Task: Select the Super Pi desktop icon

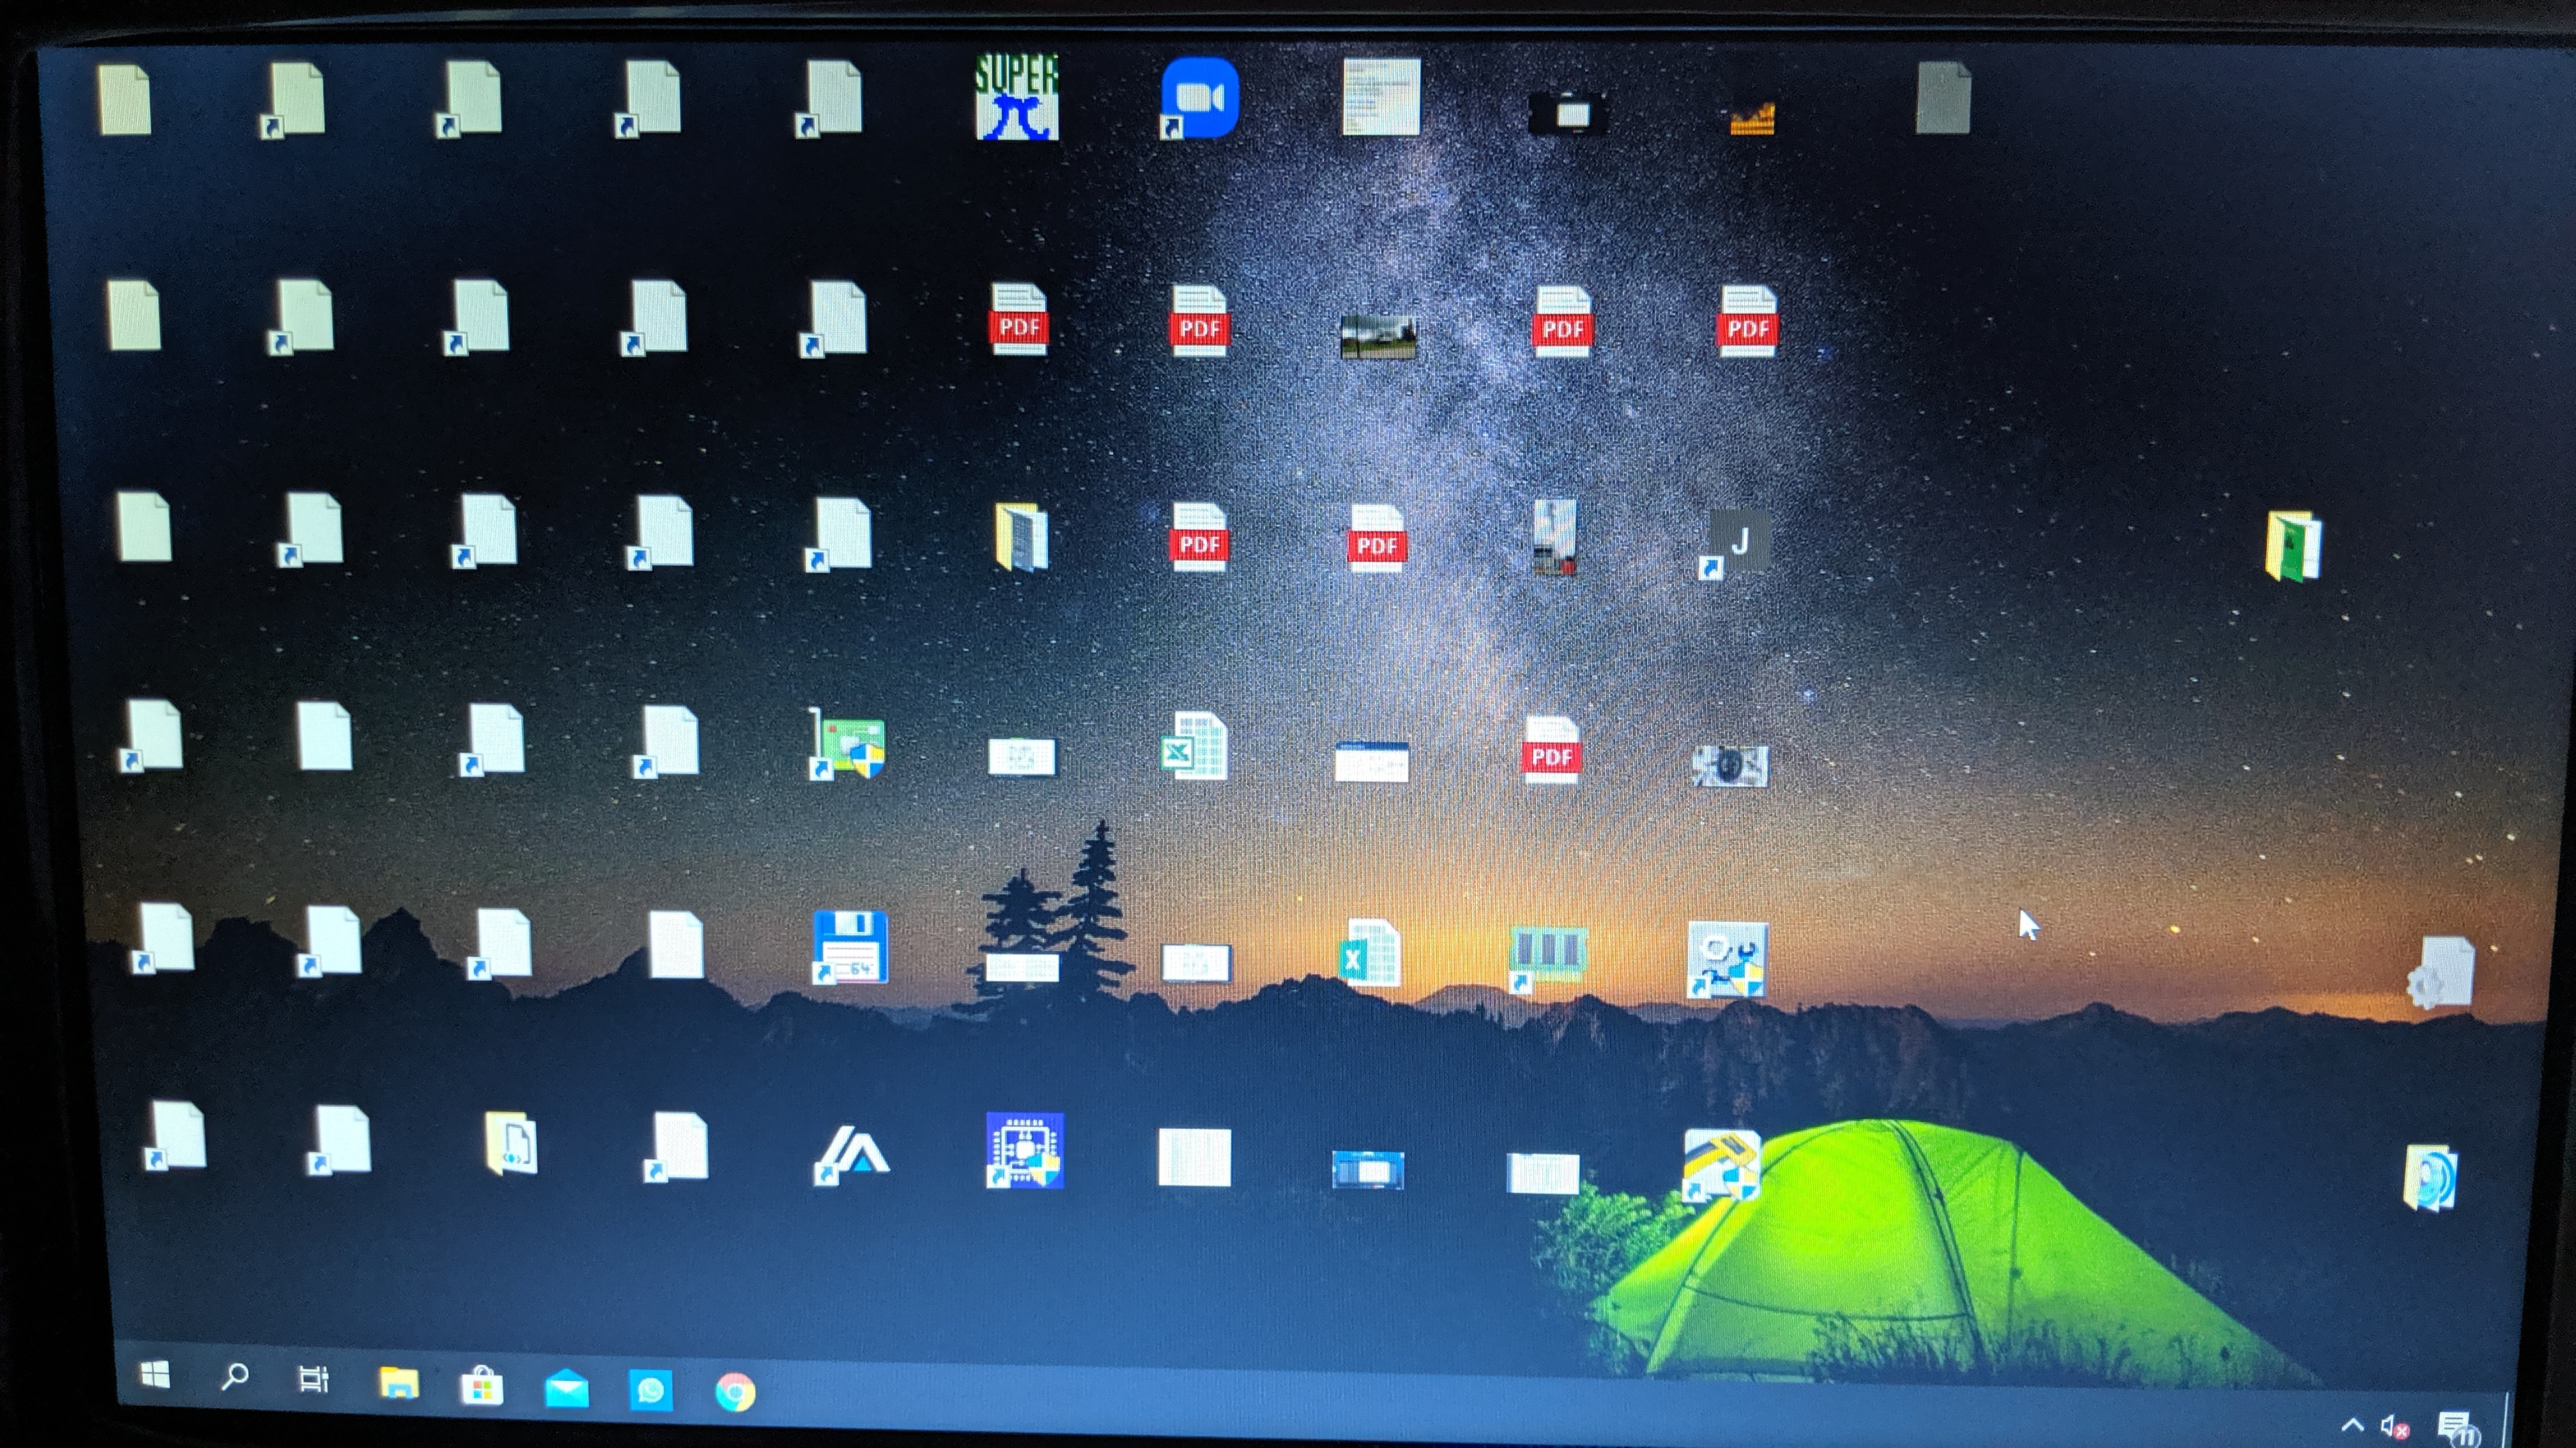Action: (1016, 98)
